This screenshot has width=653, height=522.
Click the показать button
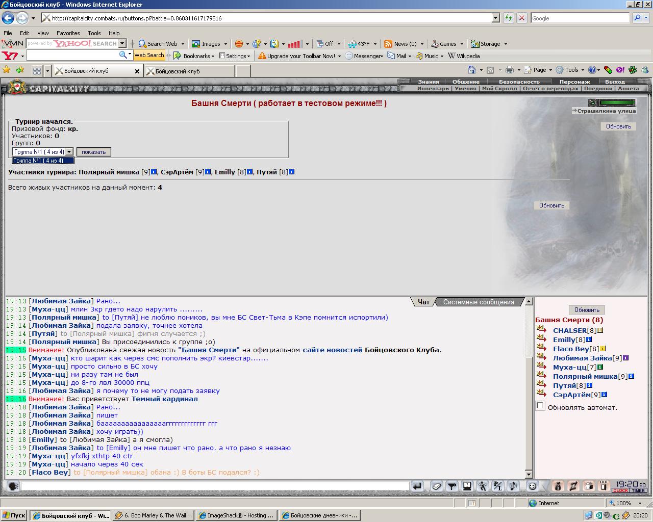pos(93,152)
